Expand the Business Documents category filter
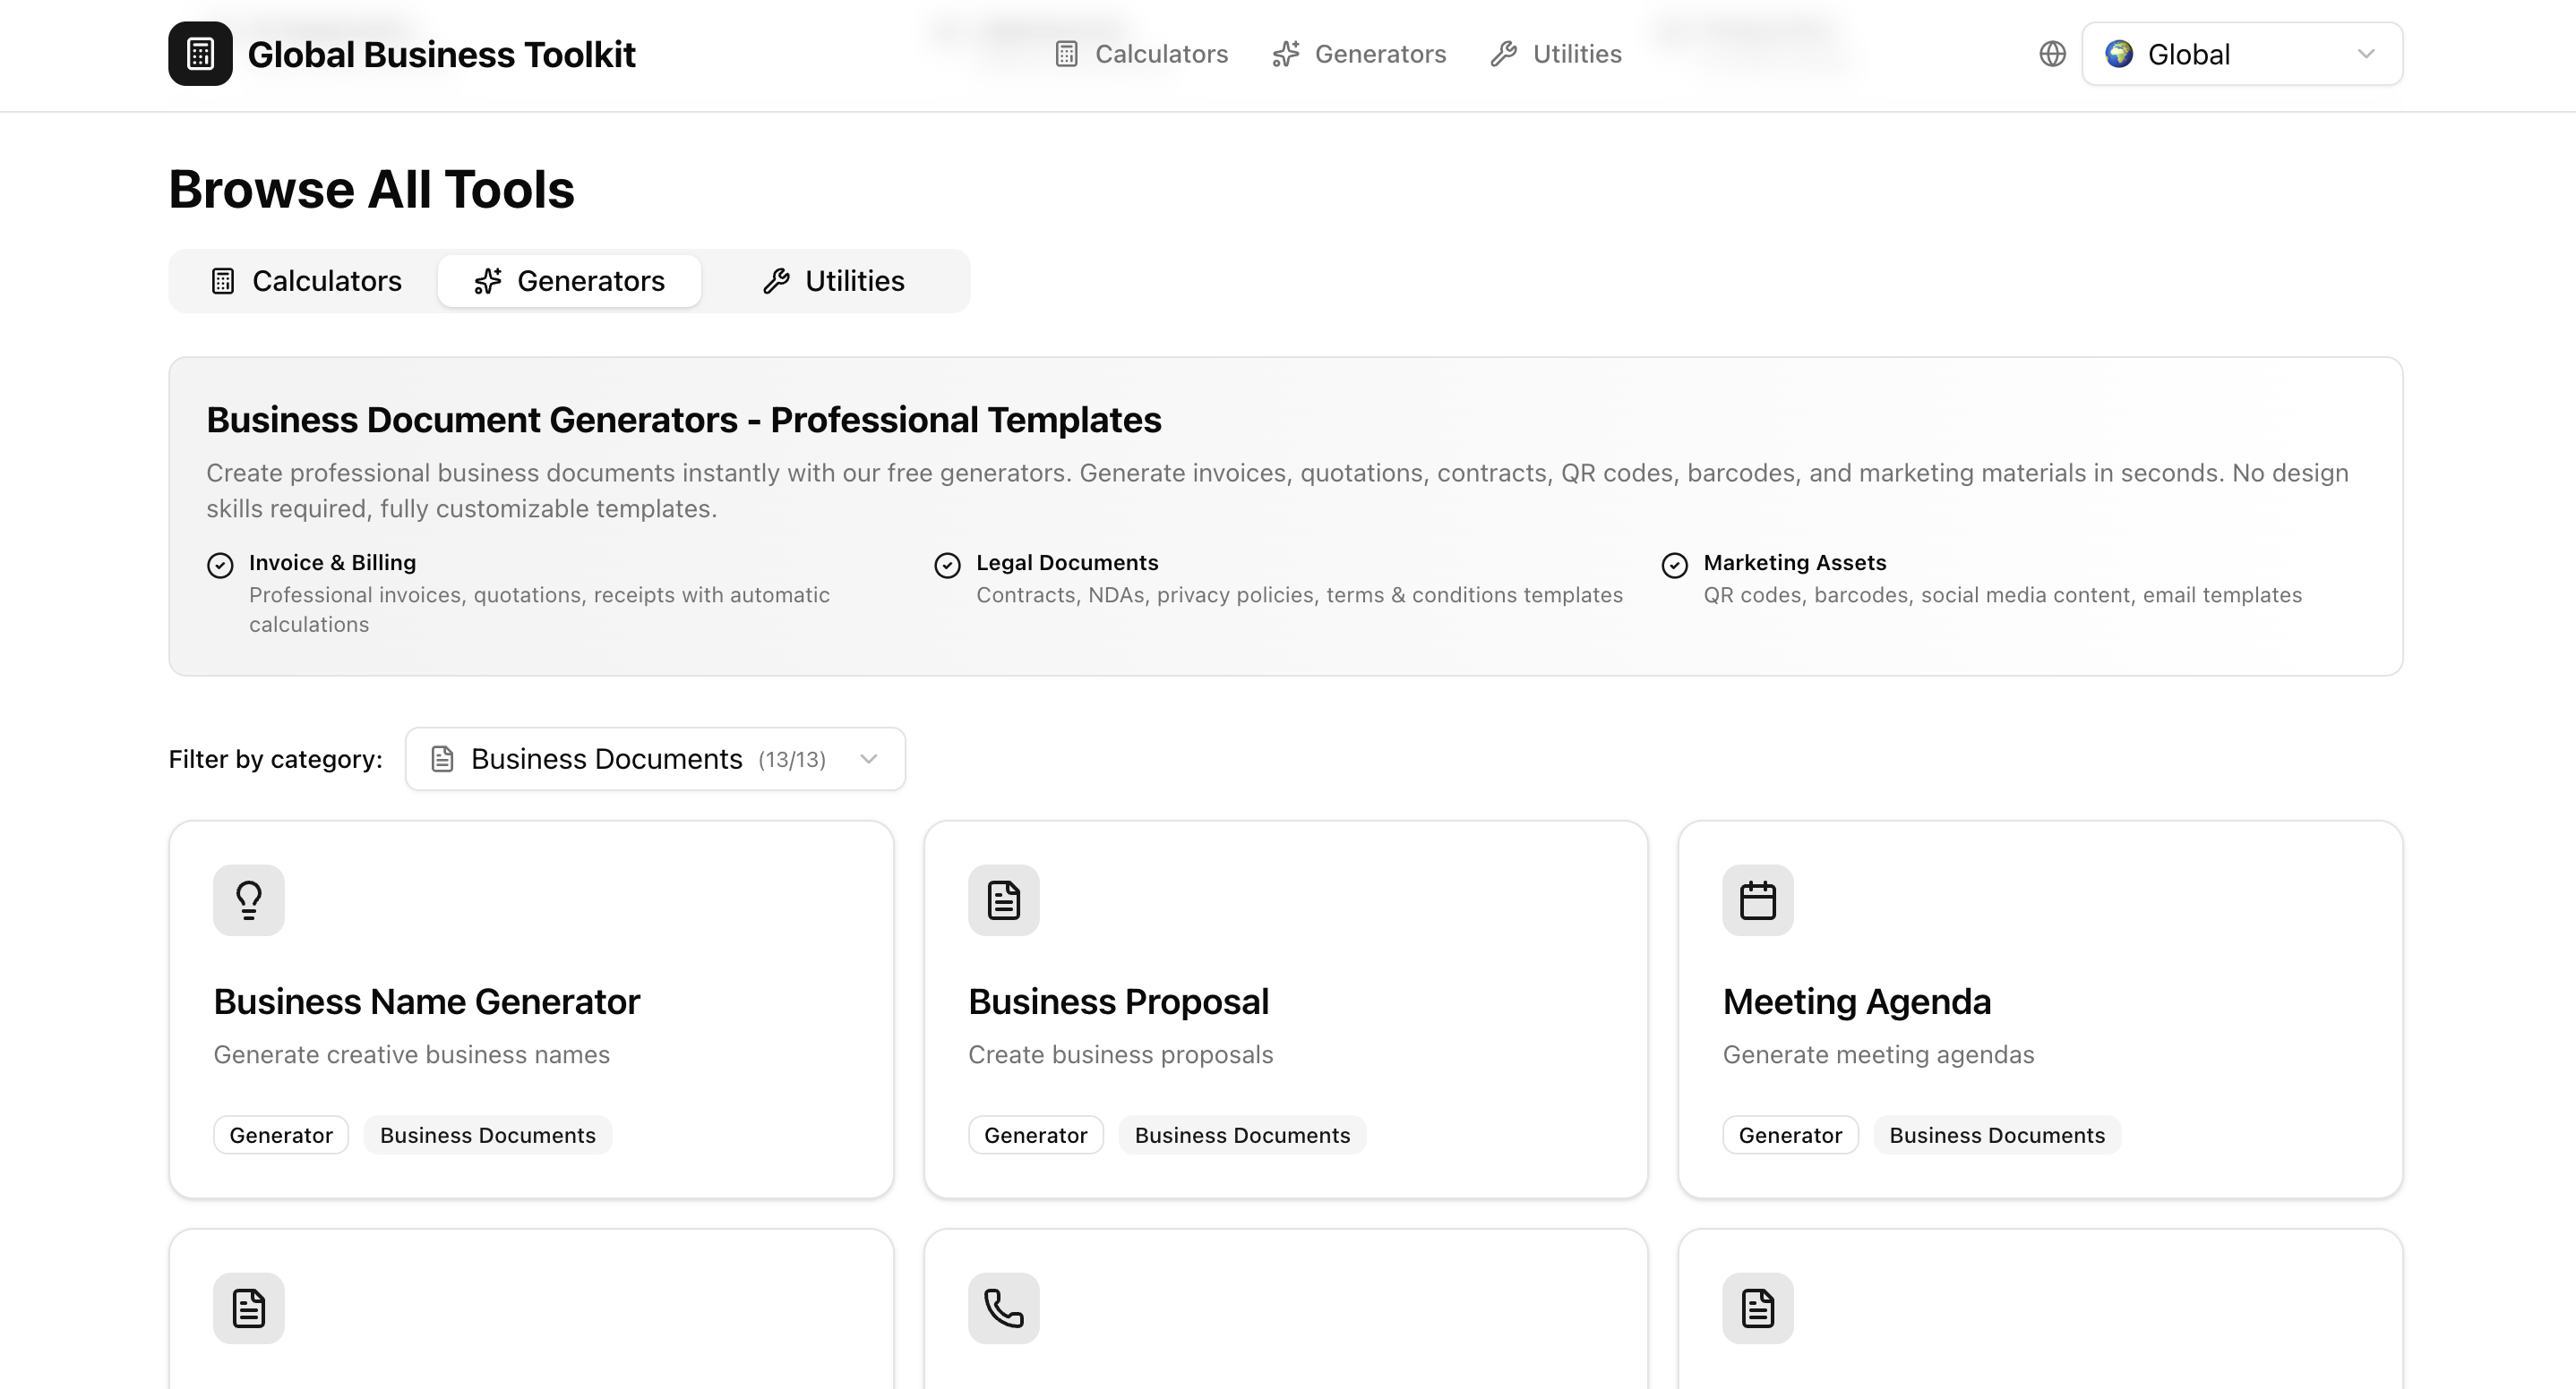 655,760
